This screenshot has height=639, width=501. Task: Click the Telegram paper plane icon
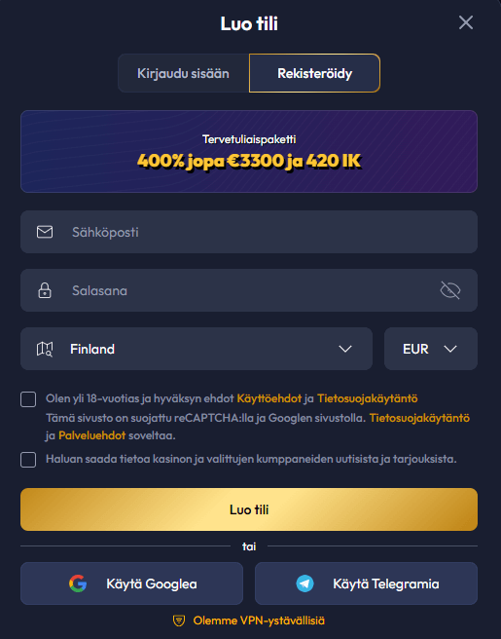(x=304, y=583)
